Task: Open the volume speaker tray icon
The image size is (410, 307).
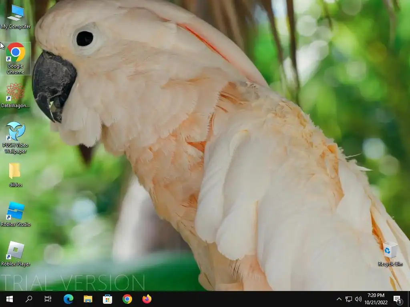Action: pos(358,299)
